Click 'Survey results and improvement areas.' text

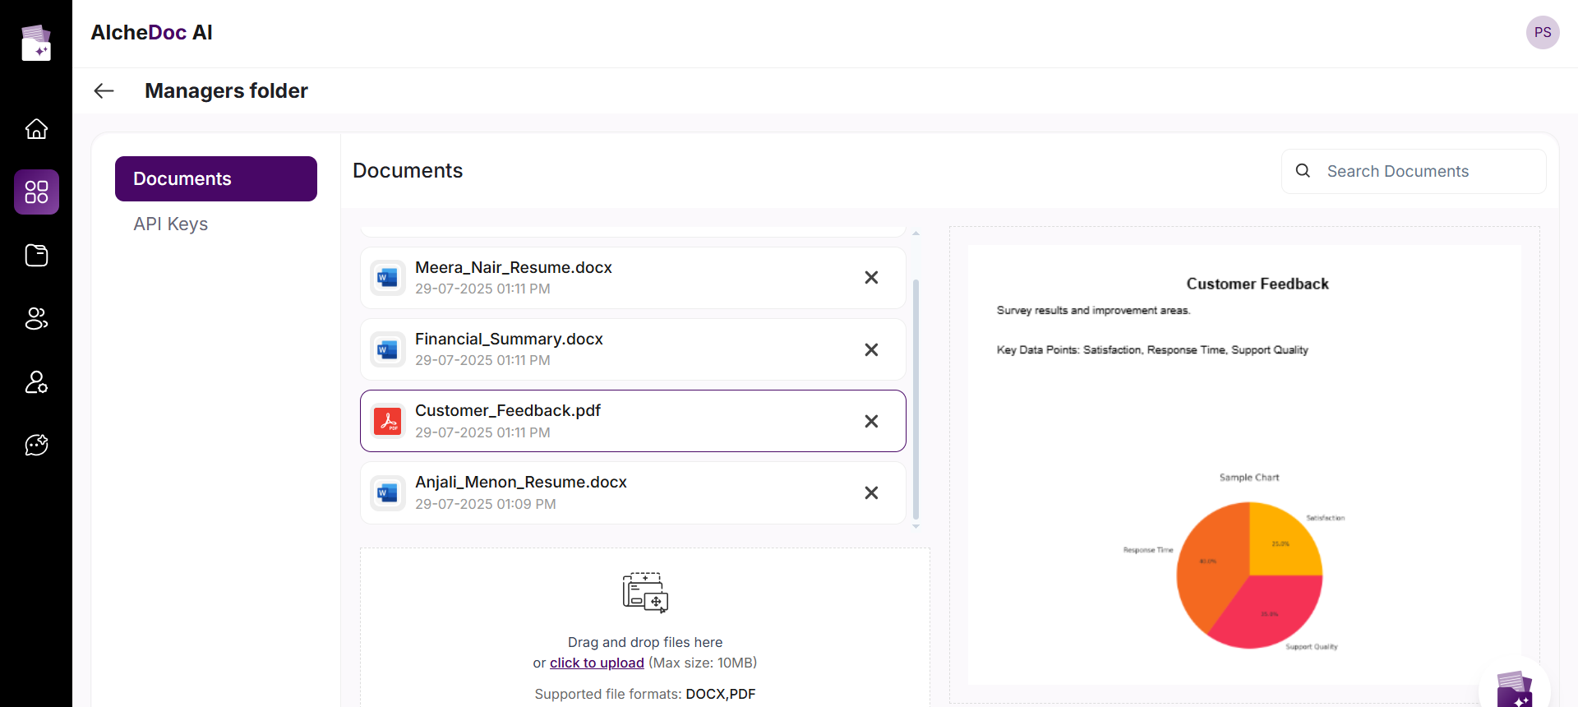[1093, 310]
